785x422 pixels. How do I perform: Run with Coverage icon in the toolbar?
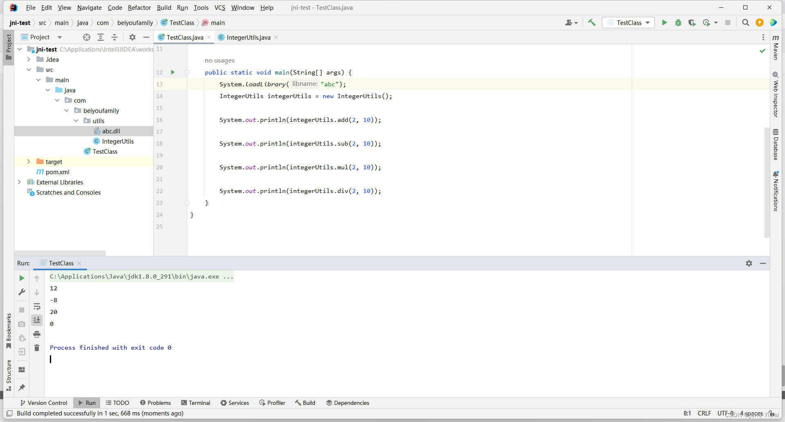tap(692, 22)
